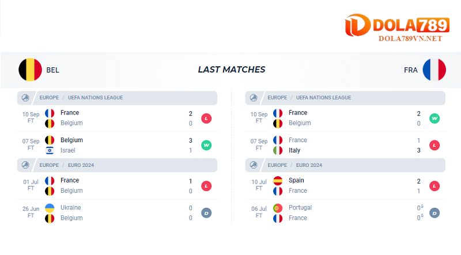Click the Ukraine flag icon
This screenshot has height=255, width=461.
[50, 208]
